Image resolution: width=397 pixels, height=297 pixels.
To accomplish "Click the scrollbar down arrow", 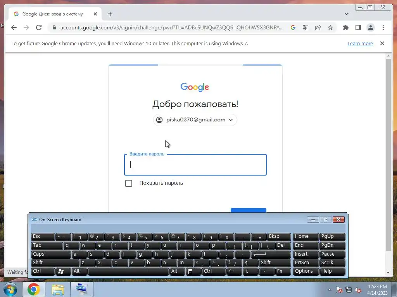I will tap(388, 272).
